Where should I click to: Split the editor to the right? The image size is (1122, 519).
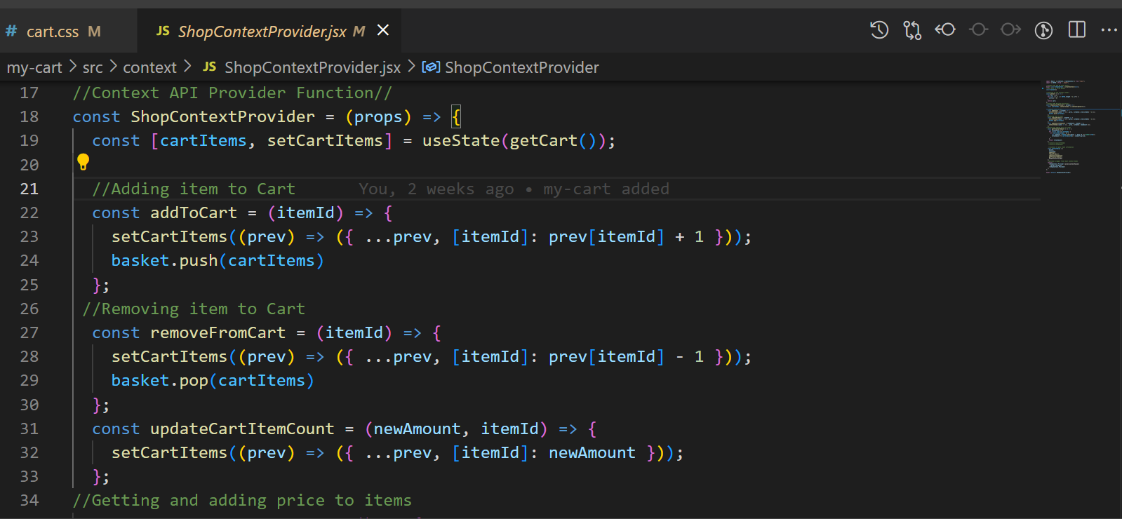1076,29
